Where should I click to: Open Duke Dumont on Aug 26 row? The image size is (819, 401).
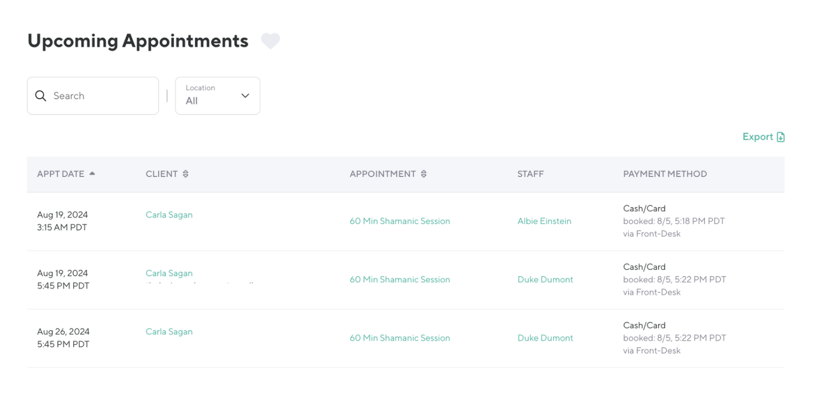(x=545, y=338)
